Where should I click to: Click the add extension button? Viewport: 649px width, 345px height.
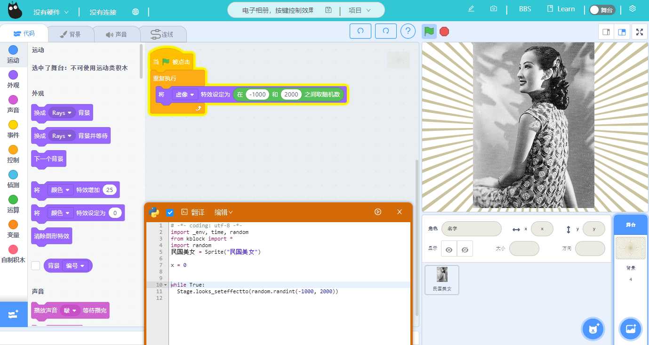coord(14,314)
